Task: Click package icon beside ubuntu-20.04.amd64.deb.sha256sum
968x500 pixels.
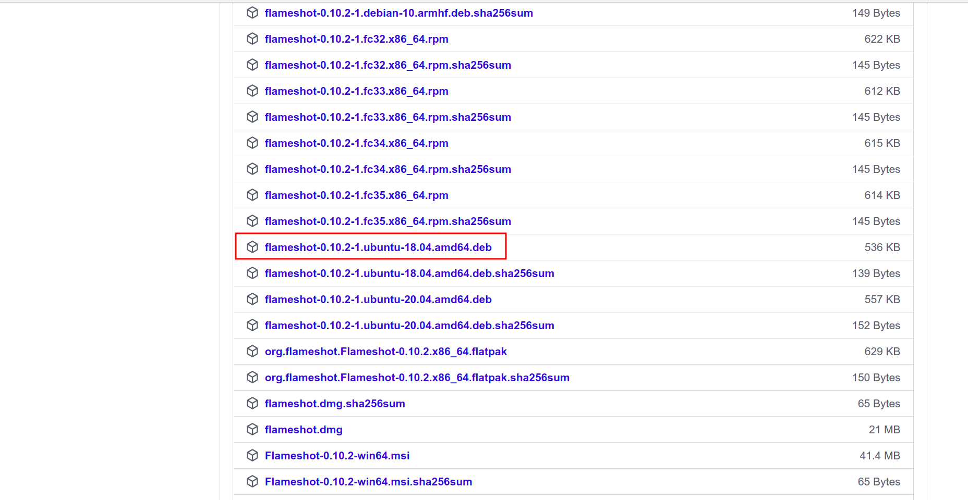Action: [252, 325]
